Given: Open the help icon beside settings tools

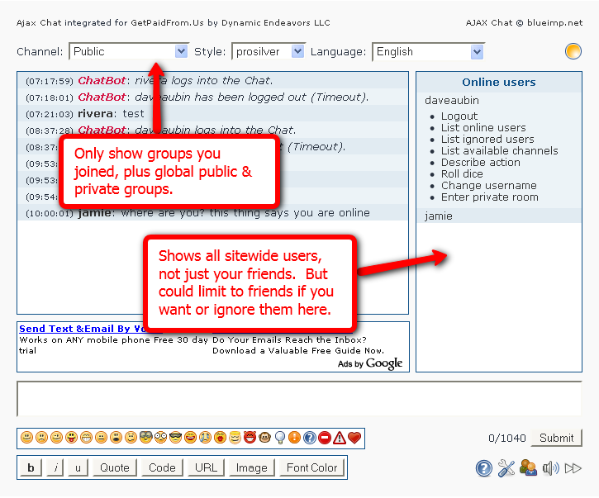Looking at the screenshot, I should pos(484,468).
